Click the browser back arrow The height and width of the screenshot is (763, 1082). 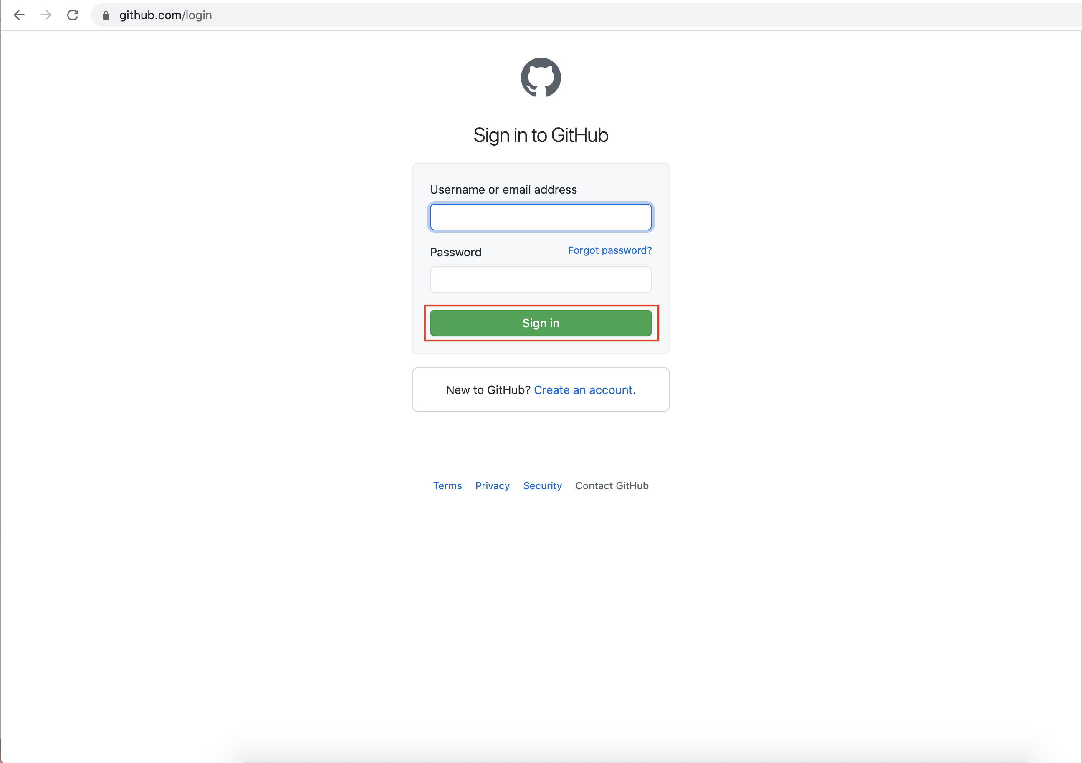click(19, 15)
